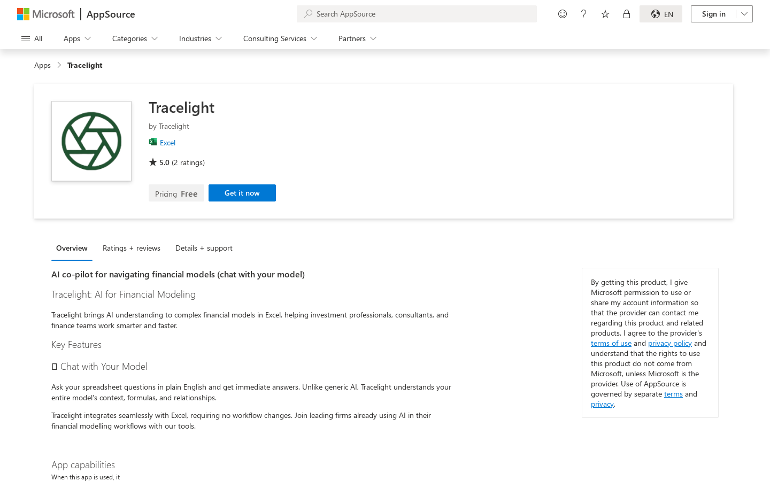770x481 pixels.
Task: Expand the Apps dropdown menu
Action: pos(77,38)
